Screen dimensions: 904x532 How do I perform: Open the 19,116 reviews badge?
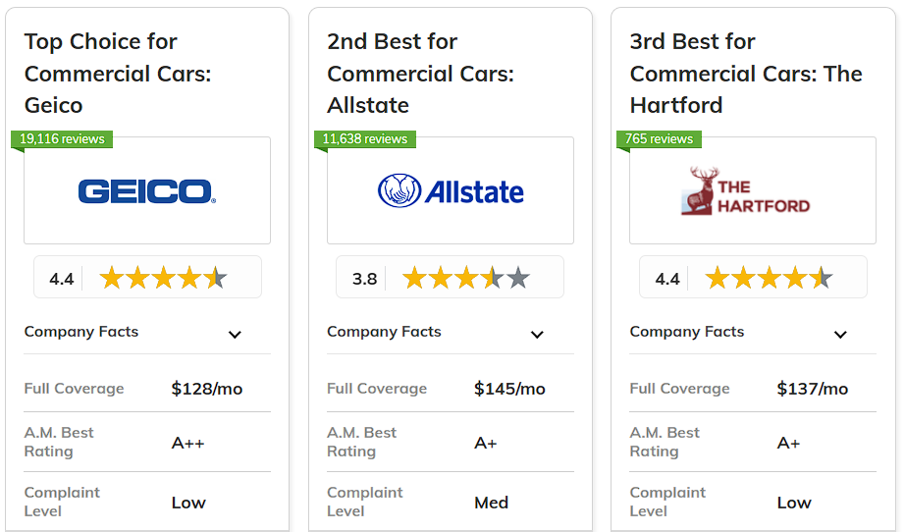[62, 139]
